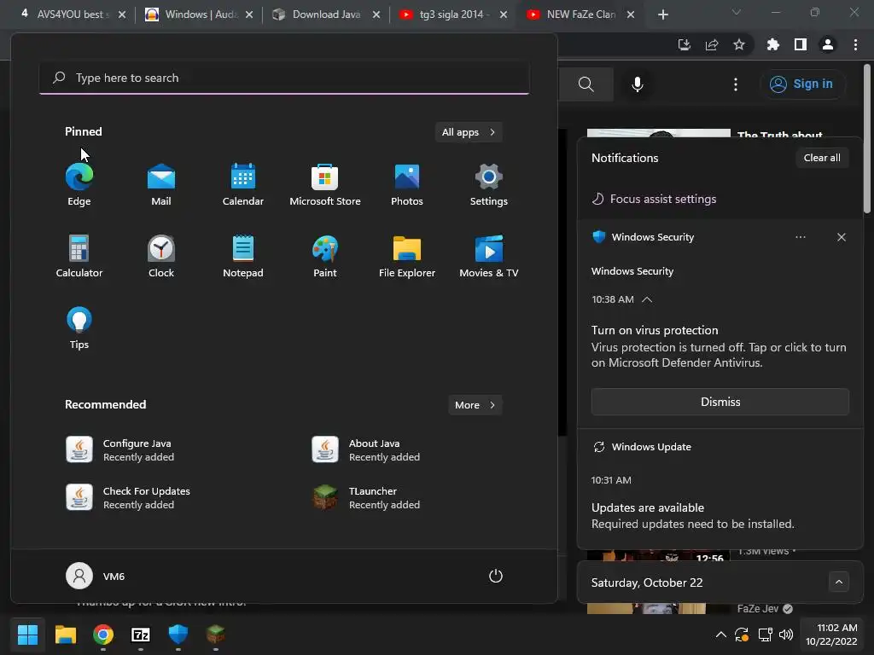This screenshot has width=874, height=655.
Task: Open the Paint app
Action: [x=325, y=256]
